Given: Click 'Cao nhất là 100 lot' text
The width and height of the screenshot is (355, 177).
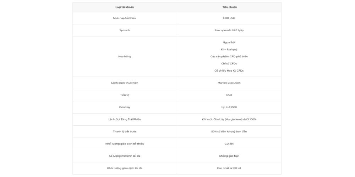Looking at the screenshot, I should tap(229, 168).
